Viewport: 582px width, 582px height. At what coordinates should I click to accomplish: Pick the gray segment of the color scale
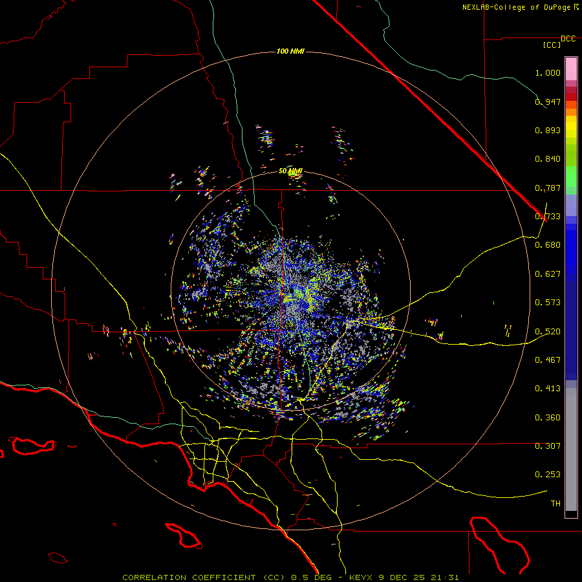click(571, 449)
